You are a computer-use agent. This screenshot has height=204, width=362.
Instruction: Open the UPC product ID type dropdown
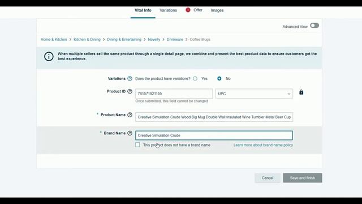pos(254,93)
